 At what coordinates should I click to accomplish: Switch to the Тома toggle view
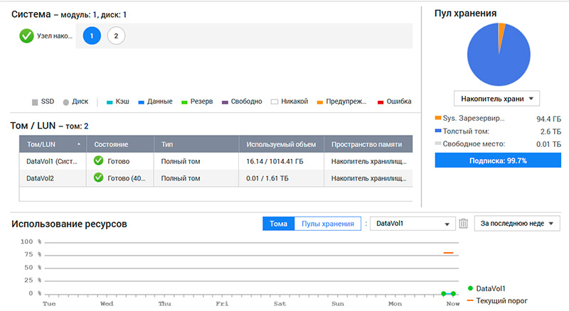[x=278, y=224]
